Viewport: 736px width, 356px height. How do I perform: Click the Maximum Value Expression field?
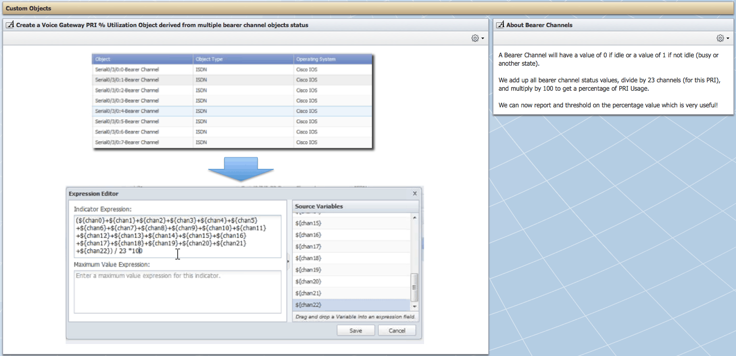tap(177, 292)
